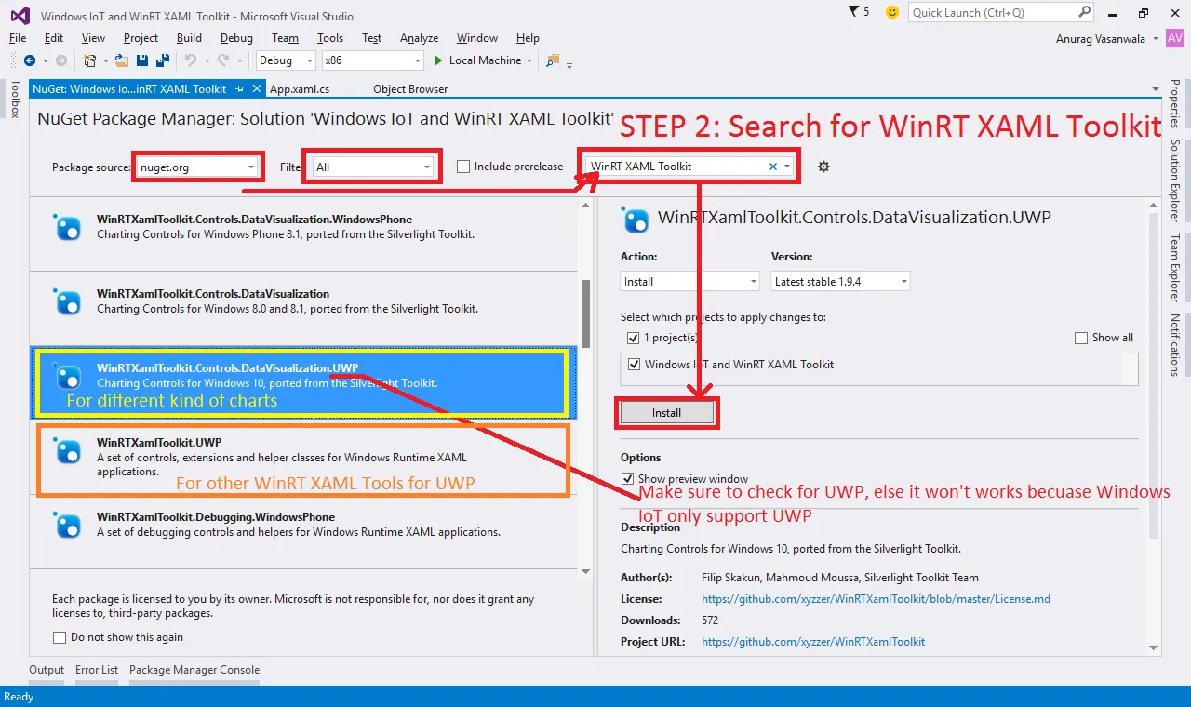Open toolbar overflow options arrow

pyautogui.click(x=569, y=63)
